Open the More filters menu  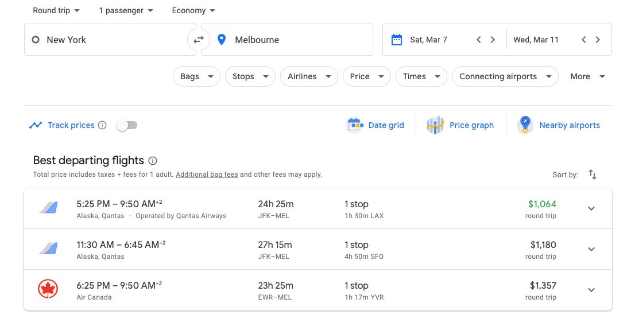coord(587,76)
